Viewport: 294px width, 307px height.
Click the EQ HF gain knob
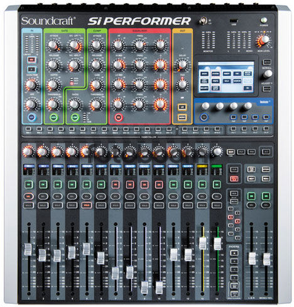tap(119, 45)
